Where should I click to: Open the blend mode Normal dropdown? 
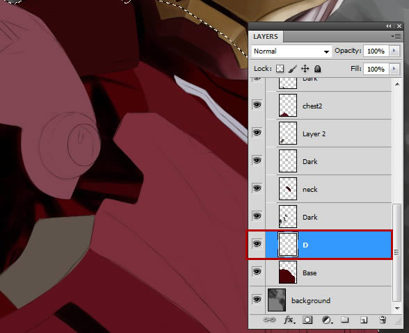(291, 51)
